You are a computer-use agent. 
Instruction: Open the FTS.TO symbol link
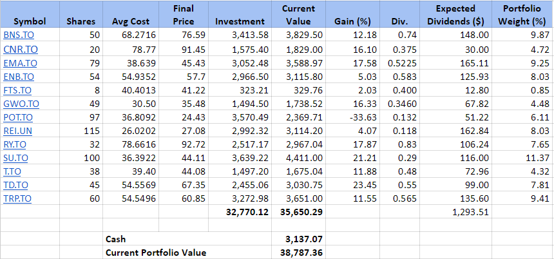(17, 90)
